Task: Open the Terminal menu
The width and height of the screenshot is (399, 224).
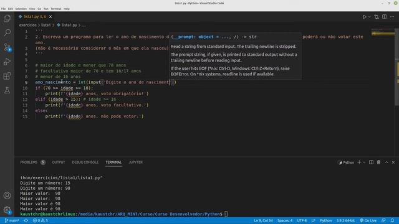Action: tap(56, 9)
